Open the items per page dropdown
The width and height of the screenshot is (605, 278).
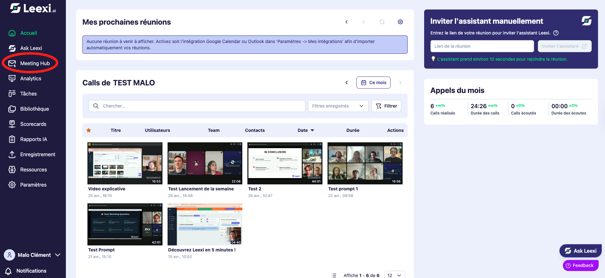pos(395,275)
